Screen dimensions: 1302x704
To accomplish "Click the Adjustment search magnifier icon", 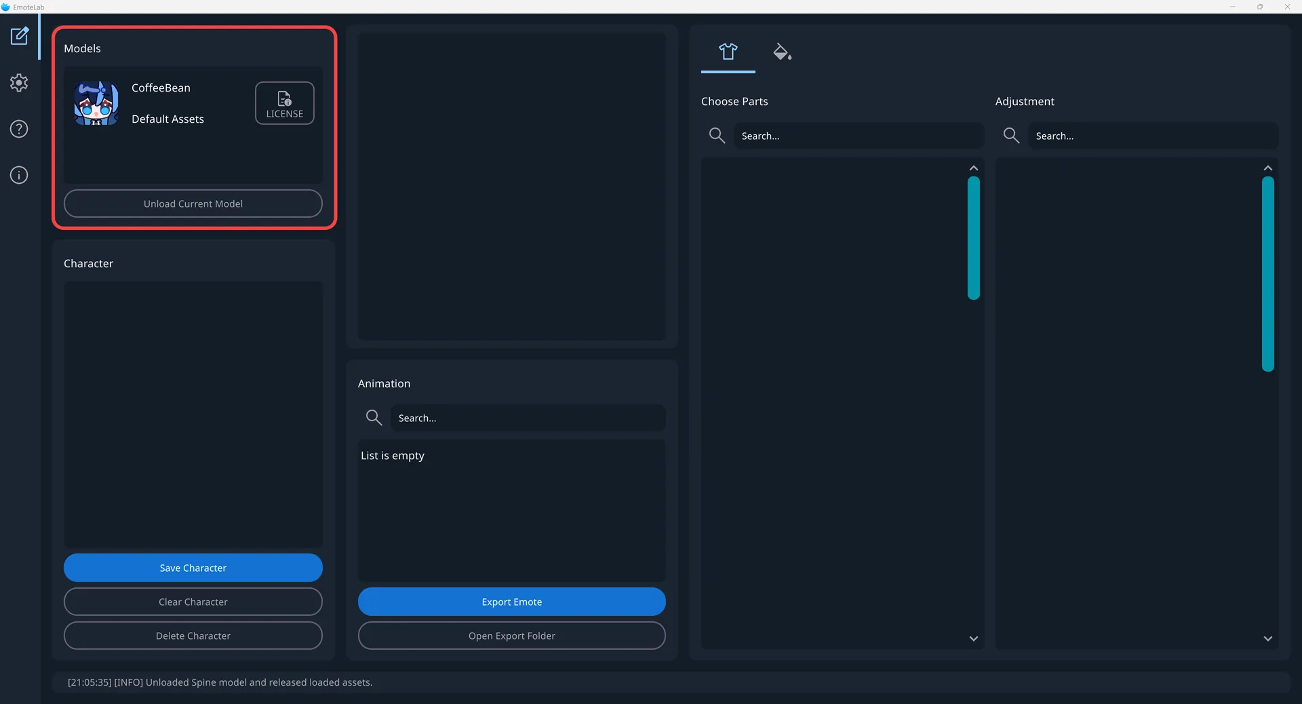I will [1011, 136].
